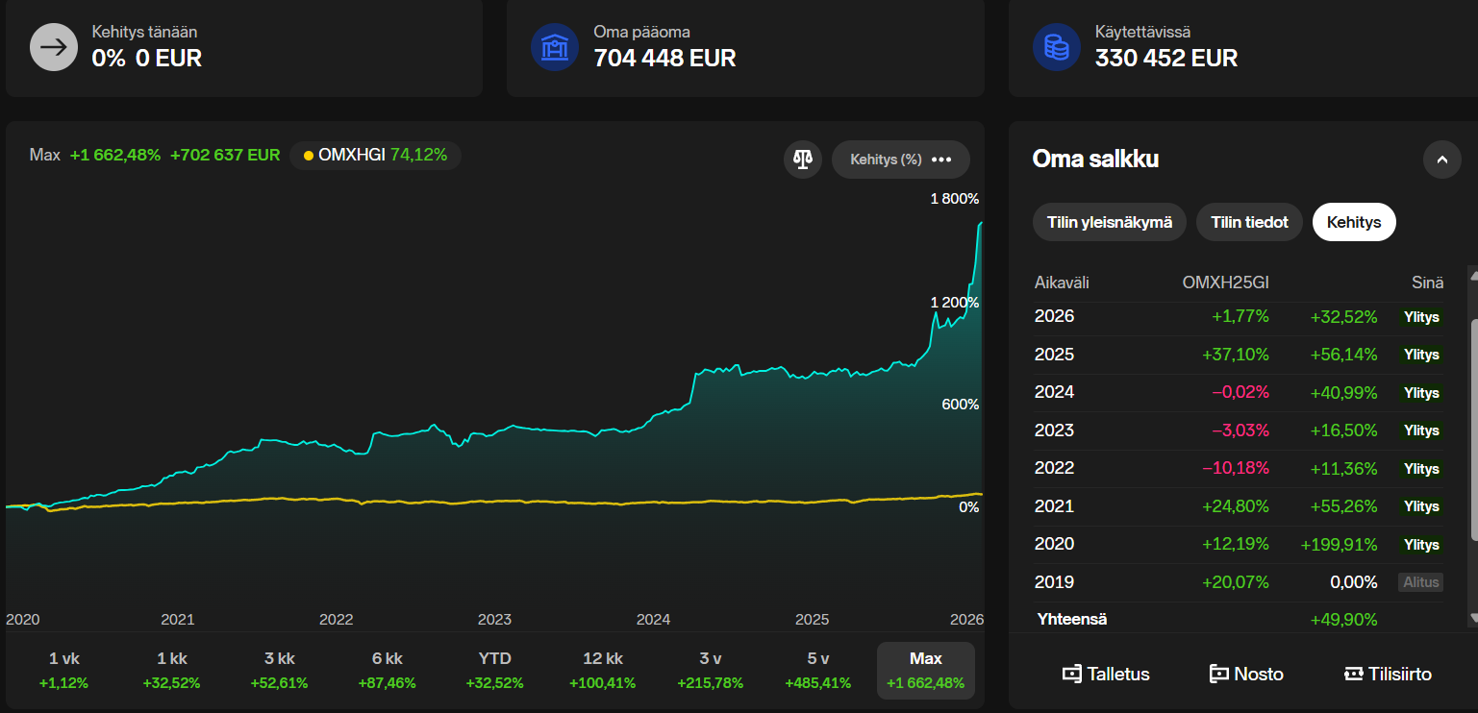Click the Käytettävissä coins icon
Viewport: 1478px width, 713px height.
[1056, 47]
